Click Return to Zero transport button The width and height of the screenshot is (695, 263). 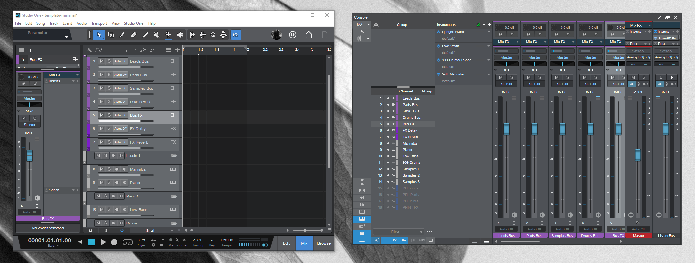click(80, 242)
